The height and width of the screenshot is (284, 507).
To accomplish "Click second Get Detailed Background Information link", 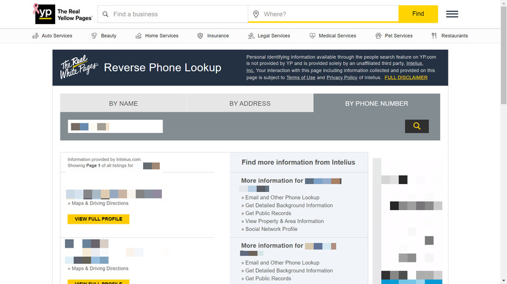I will [x=289, y=270].
